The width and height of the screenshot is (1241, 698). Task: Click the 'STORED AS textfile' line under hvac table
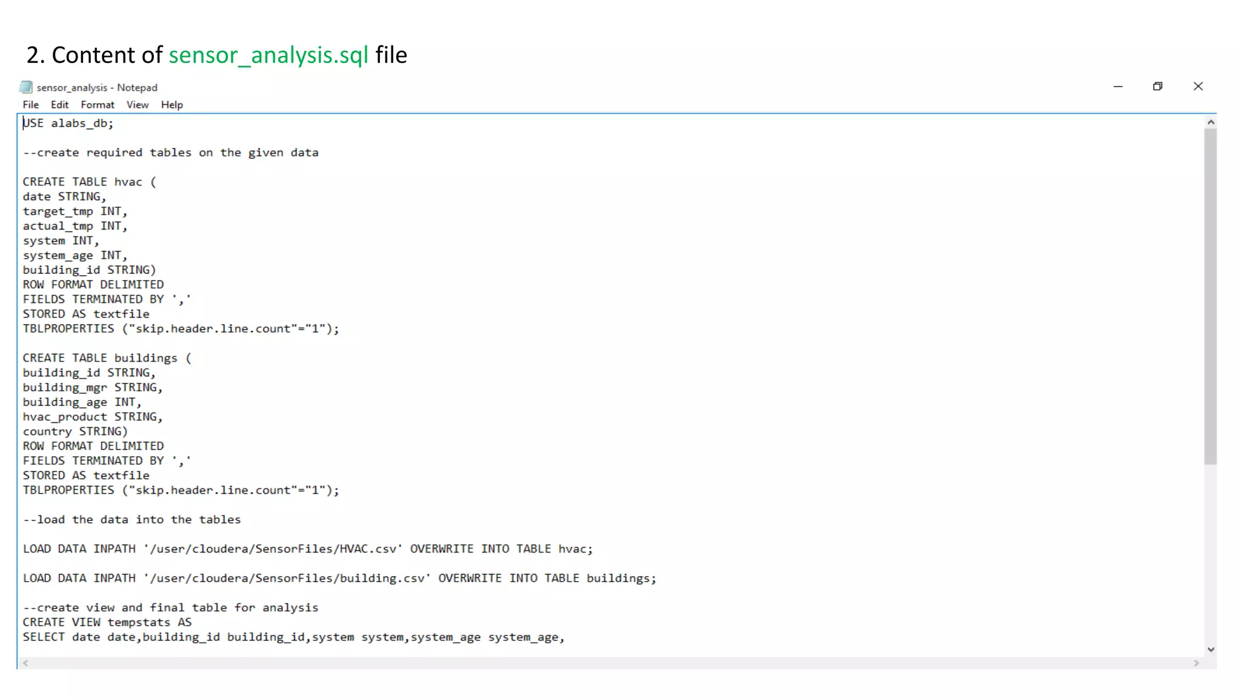click(x=86, y=314)
